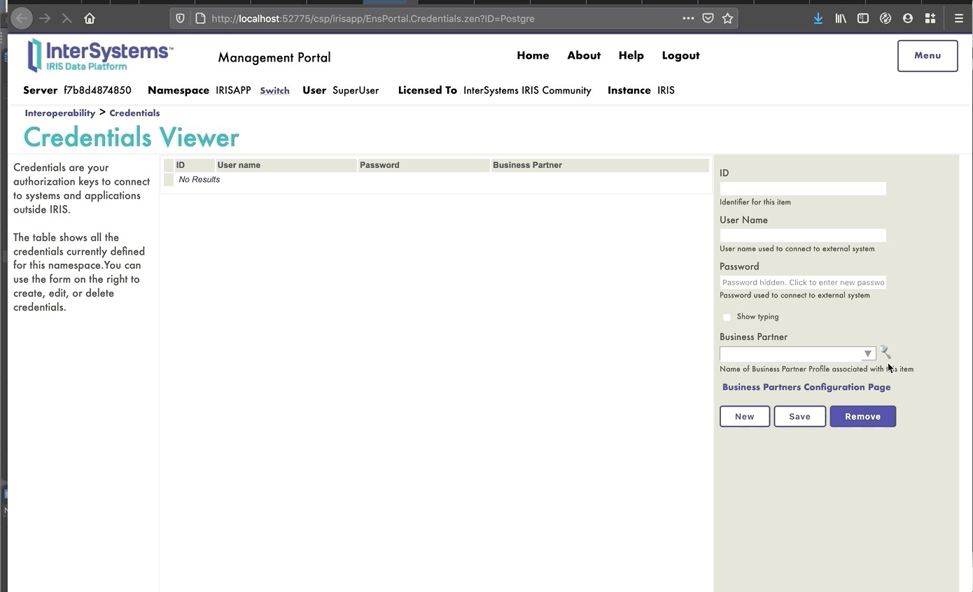Click the tracking protection shield icon
This screenshot has width=973, height=592.
coord(181,19)
